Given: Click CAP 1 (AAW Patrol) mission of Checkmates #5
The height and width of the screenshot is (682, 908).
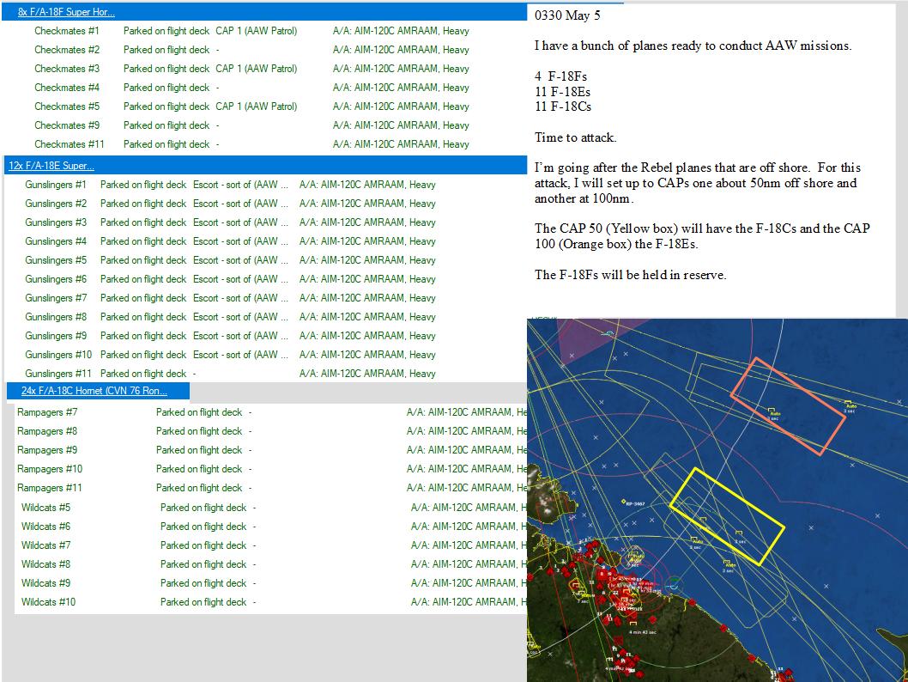Looking at the screenshot, I should 256,107.
